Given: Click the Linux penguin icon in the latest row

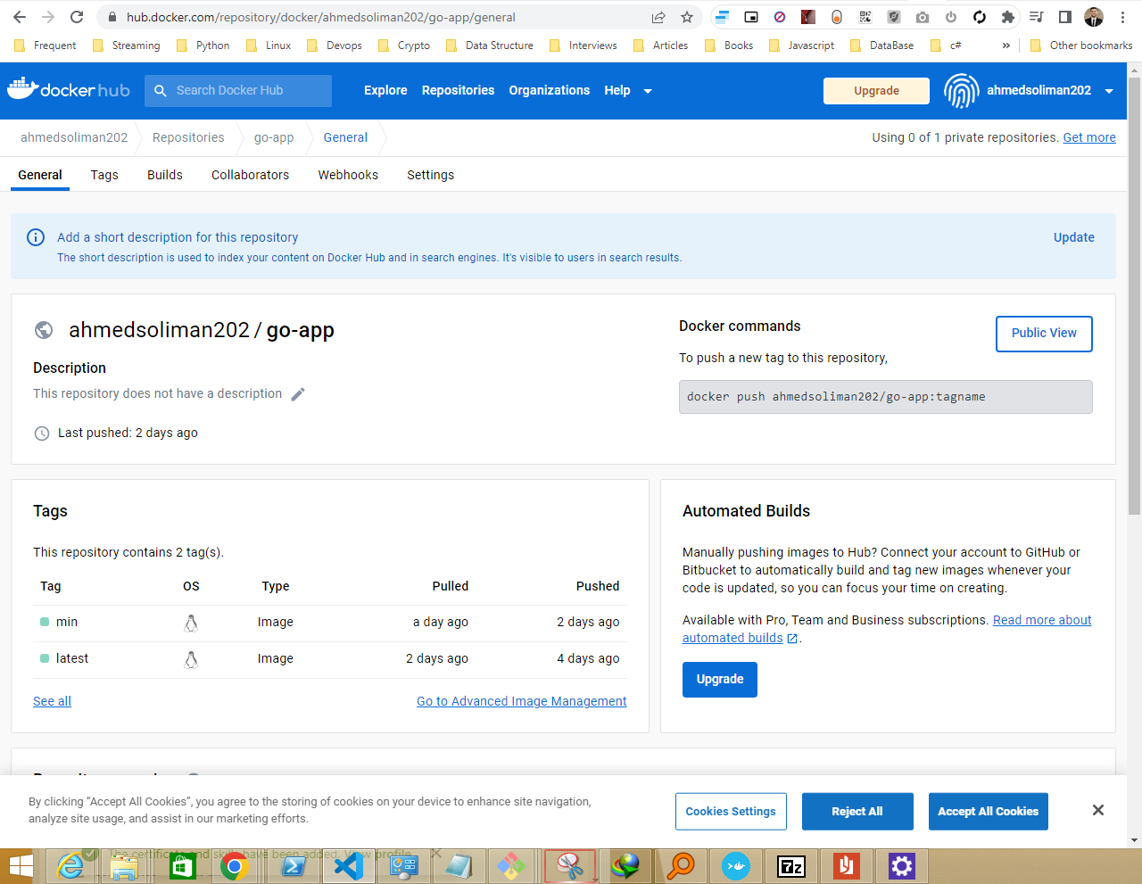Looking at the screenshot, I should (191, 659).
